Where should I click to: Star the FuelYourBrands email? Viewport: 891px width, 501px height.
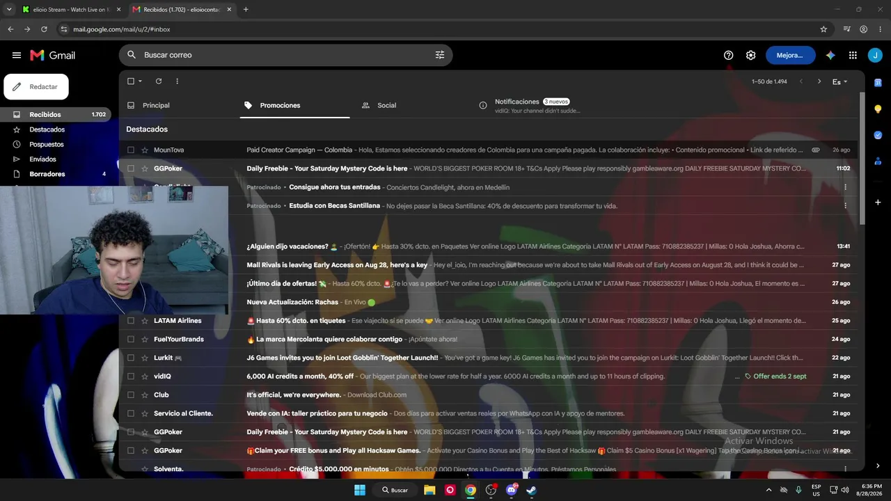[145, 340]
